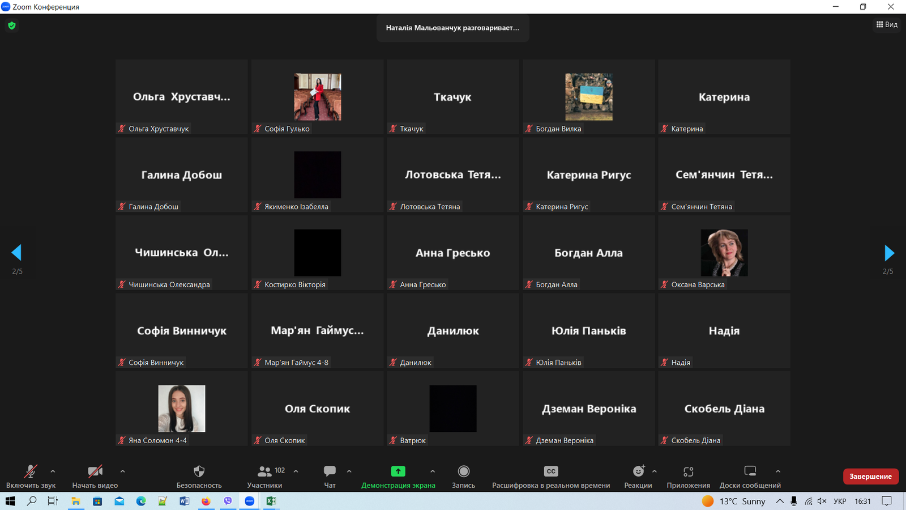
Task: Open the Участники participants panel
Action: click(x=264, y=471)
